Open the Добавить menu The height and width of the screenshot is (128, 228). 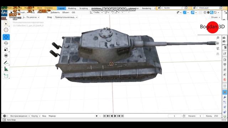coord(55,12)
